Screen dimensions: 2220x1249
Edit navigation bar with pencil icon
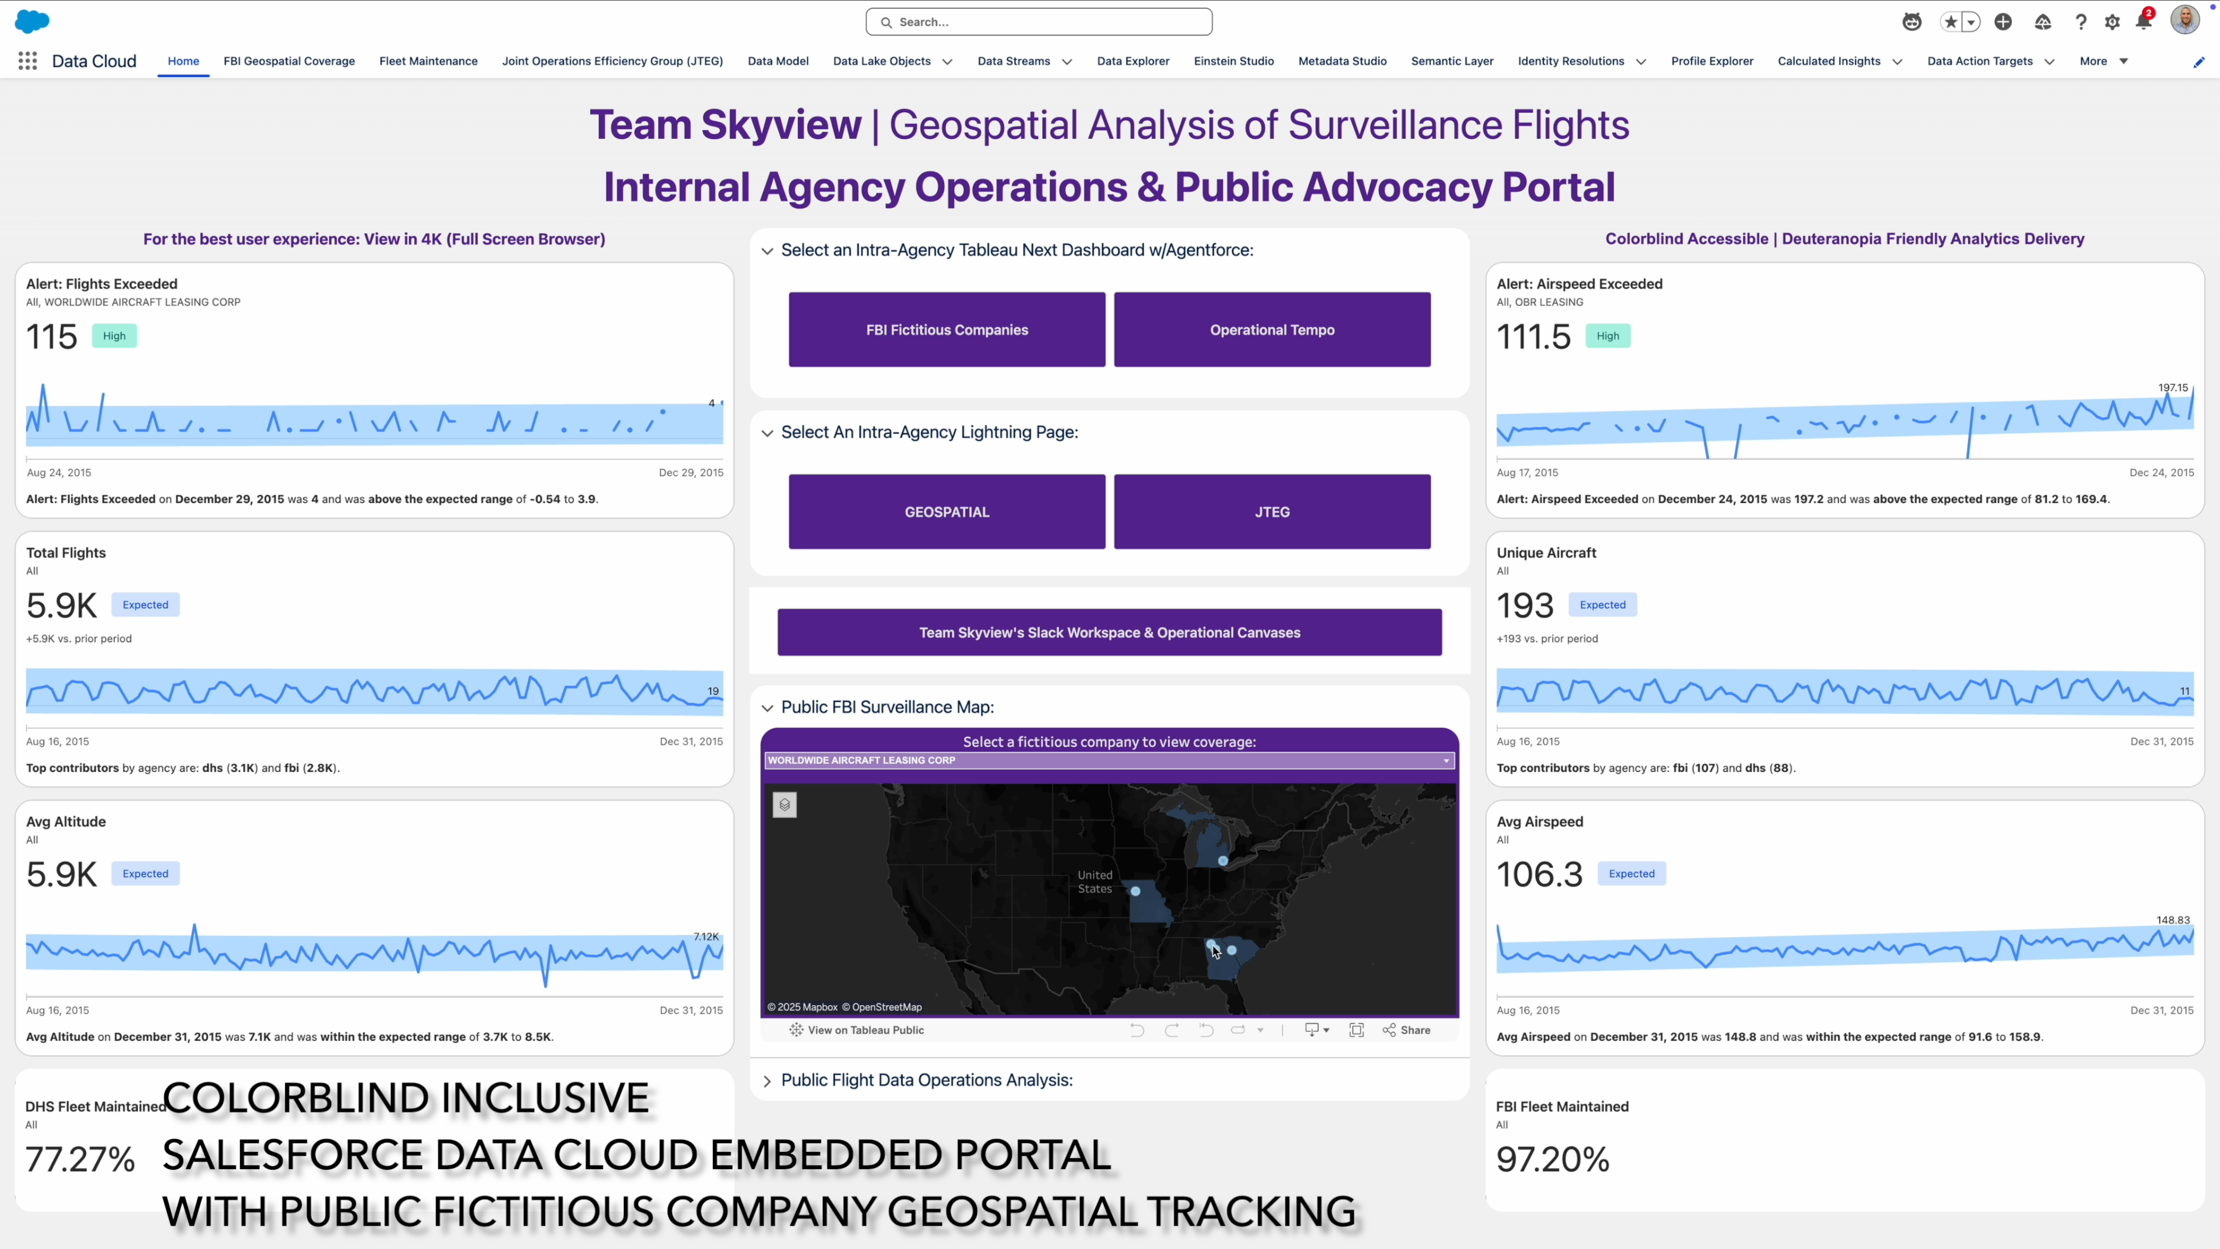click(2198, 62)
